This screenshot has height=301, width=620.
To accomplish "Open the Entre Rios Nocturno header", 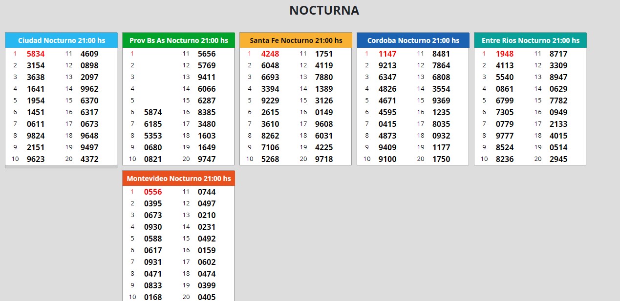I will pyautogui.click(x=530, y=40).
